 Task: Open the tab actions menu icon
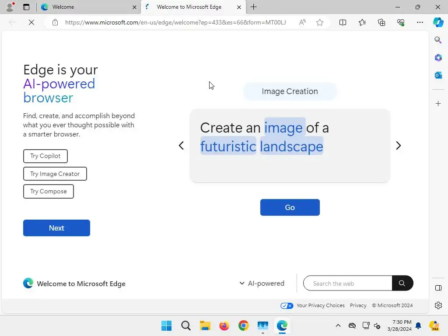(26, 7)
